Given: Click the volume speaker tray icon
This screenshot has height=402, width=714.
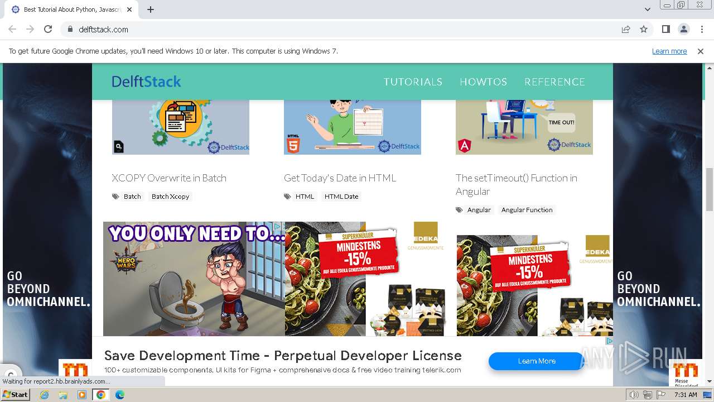Looking at the screenshot, I should 634,395.
